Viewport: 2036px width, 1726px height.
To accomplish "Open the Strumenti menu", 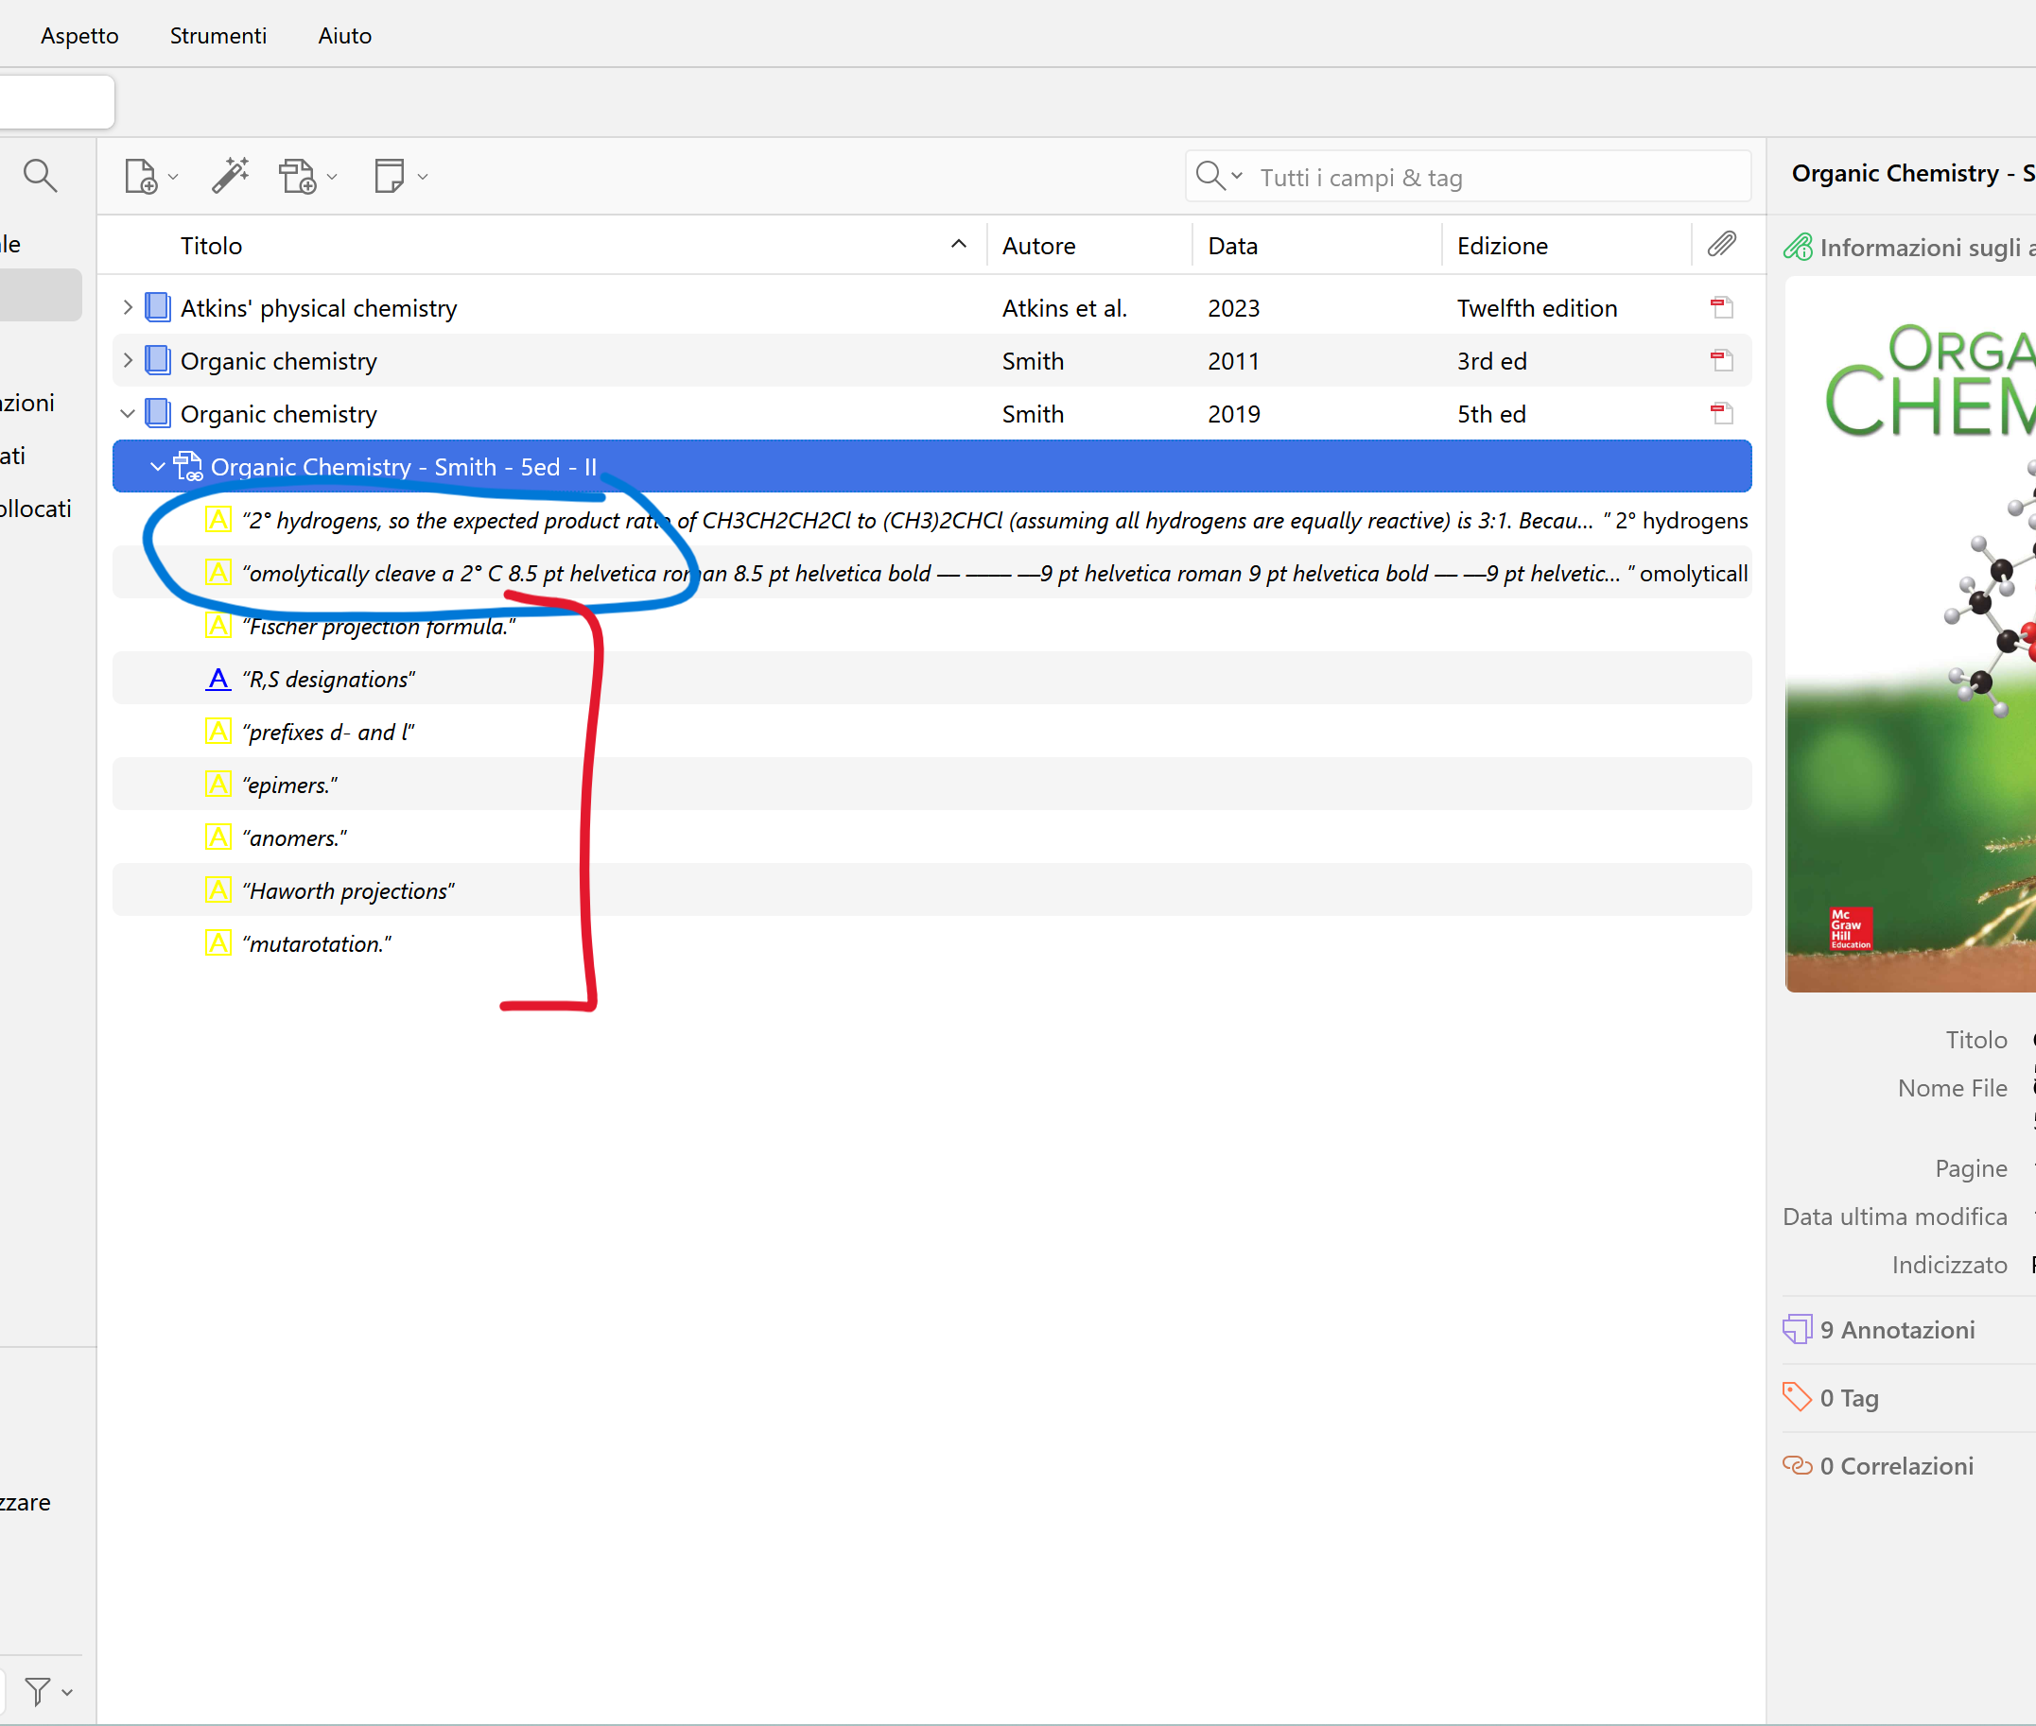I will pyautogui.click(x=218, y=35).
